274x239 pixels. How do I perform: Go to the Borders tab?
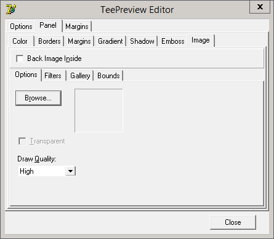pos(49,41)
